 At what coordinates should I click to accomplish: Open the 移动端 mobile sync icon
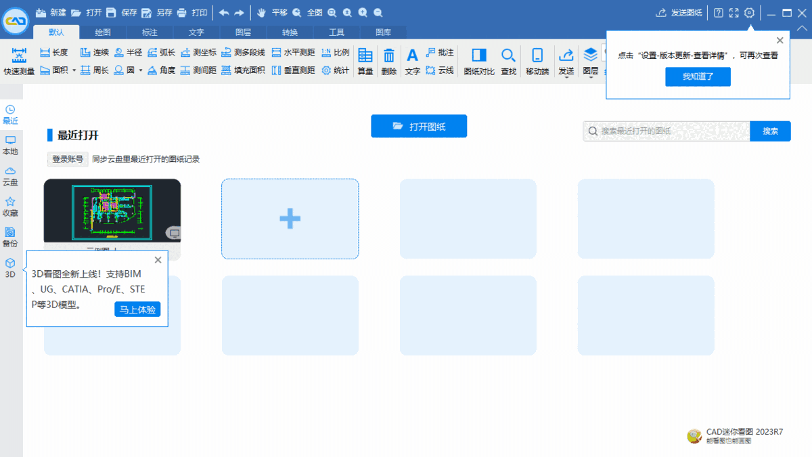click(x=537, y=60)
